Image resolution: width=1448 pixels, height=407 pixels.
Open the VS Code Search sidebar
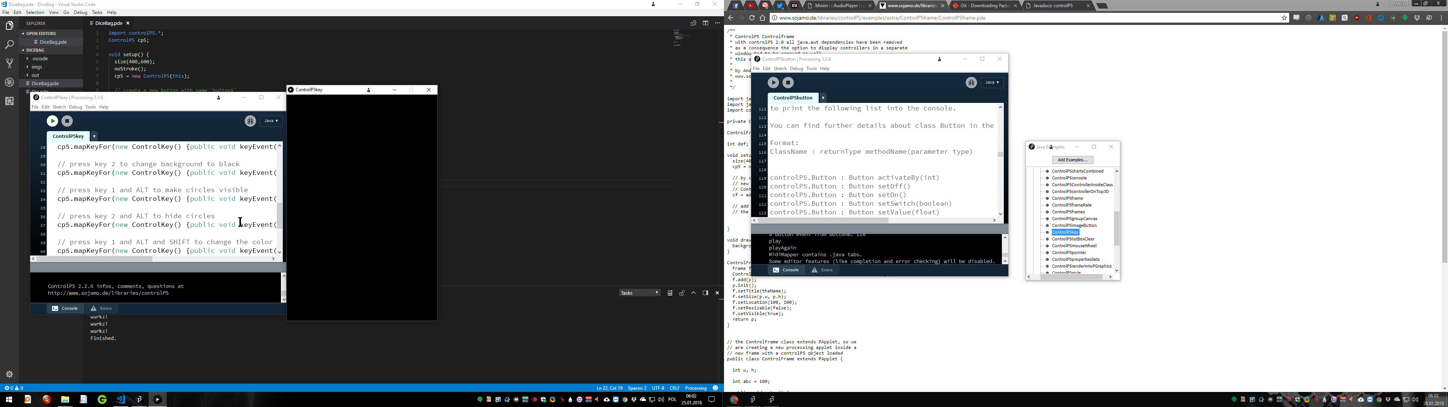pyautogui.click(x=9, y=44)
